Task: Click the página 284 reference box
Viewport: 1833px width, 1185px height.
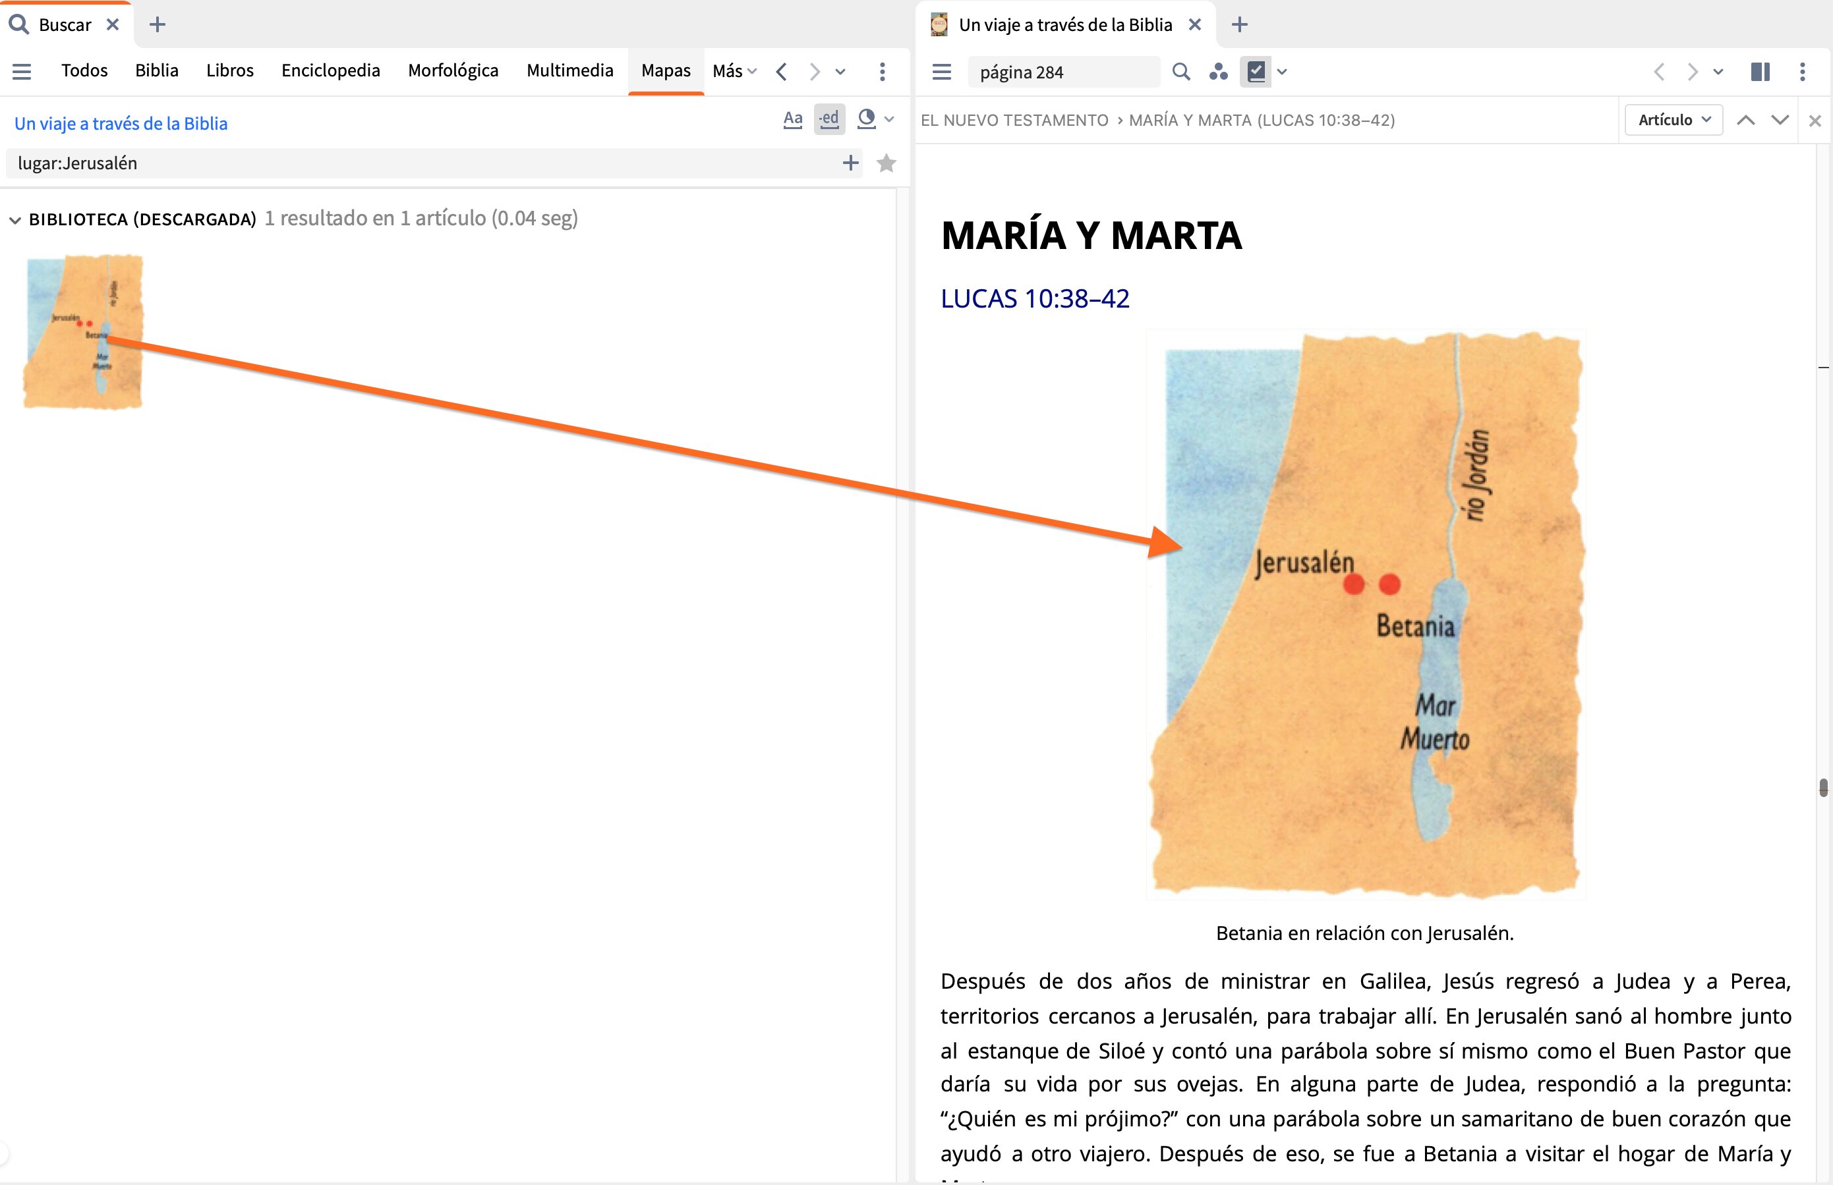Action: click(1064, 72)
